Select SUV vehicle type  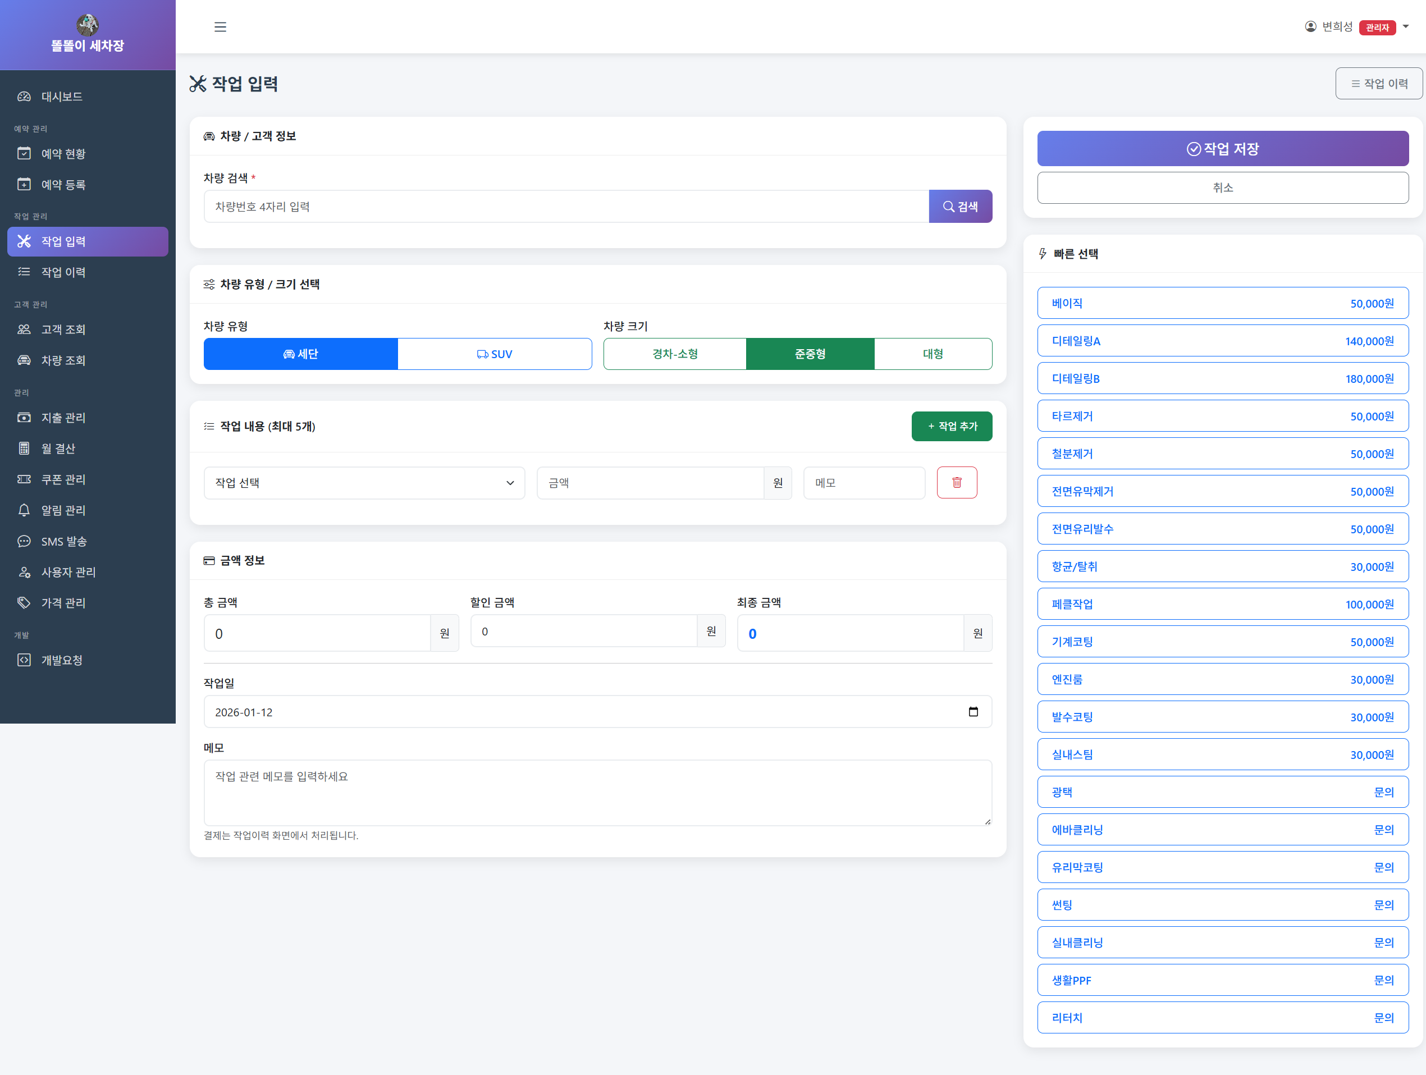tap(495, 354)
